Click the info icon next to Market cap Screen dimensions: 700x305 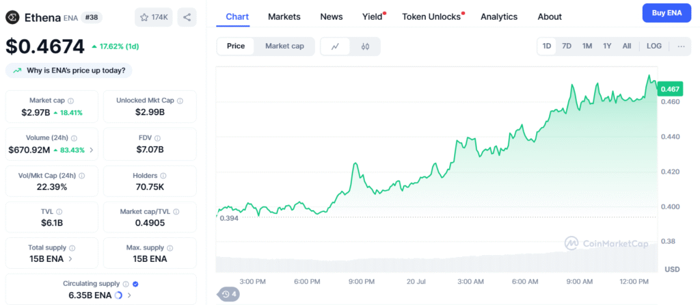71,101
